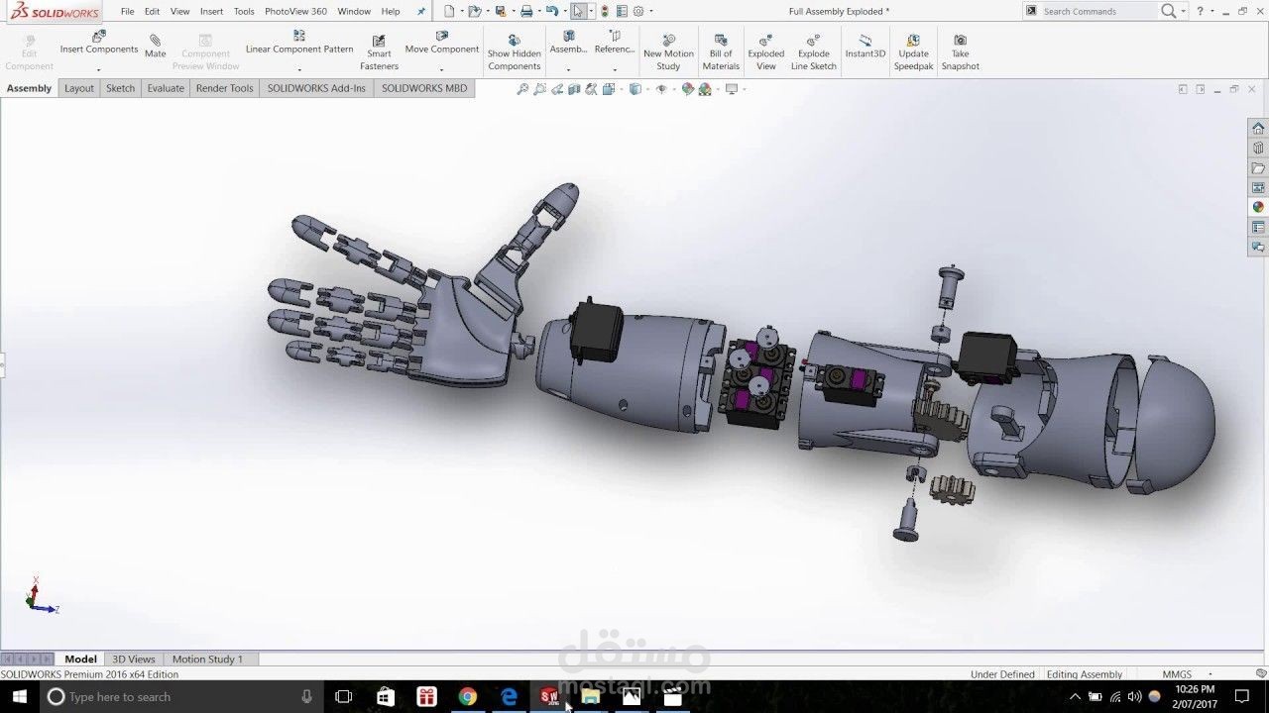
Task: Pin the menu bar
Action: click(420, 11)
